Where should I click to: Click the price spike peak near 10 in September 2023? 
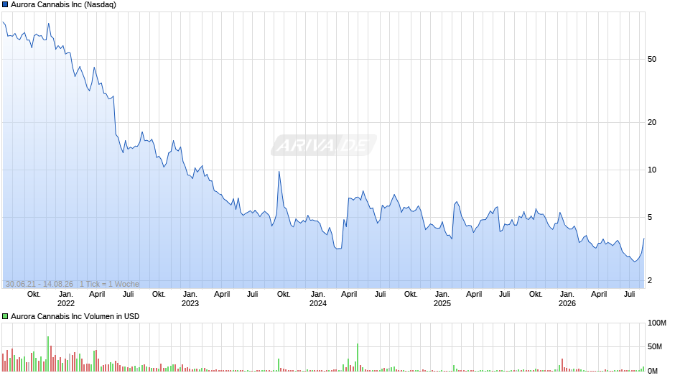click(x=279, y=172)
